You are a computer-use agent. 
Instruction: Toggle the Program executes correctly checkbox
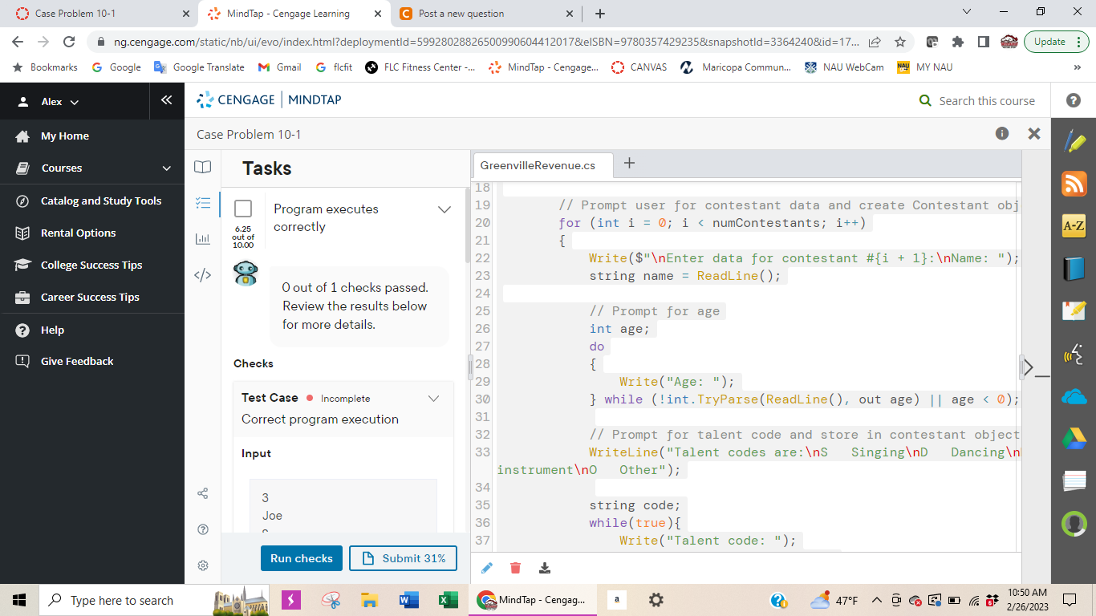243,209
